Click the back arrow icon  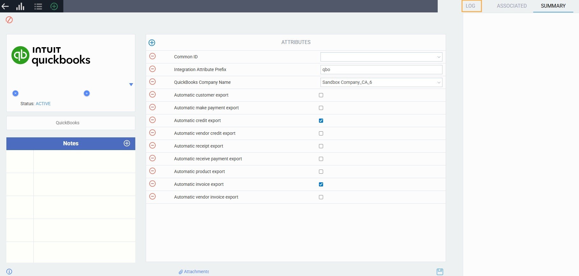pyautogui.click(x=5, y=6)
